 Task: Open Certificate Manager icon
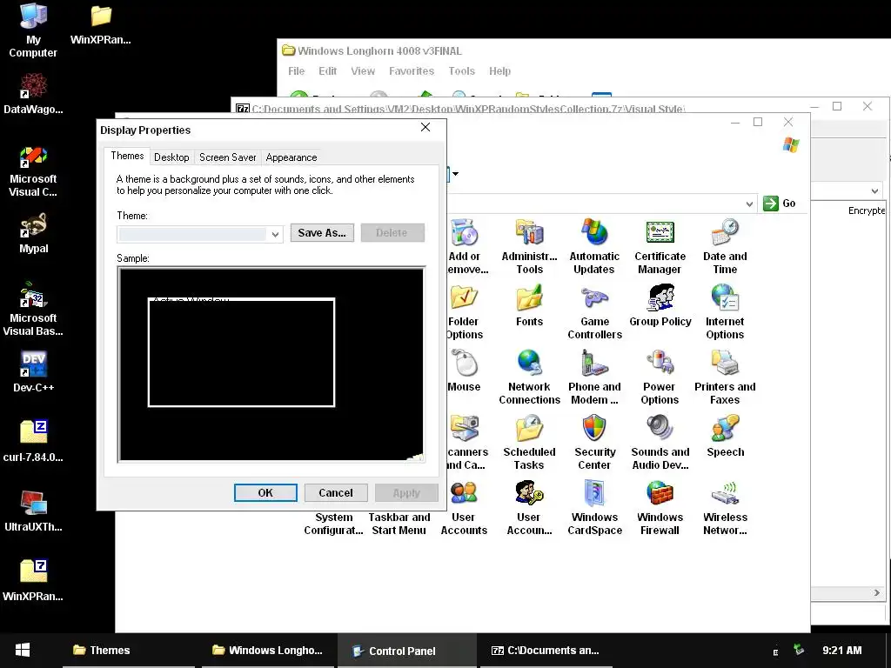(x=660, y=246)
